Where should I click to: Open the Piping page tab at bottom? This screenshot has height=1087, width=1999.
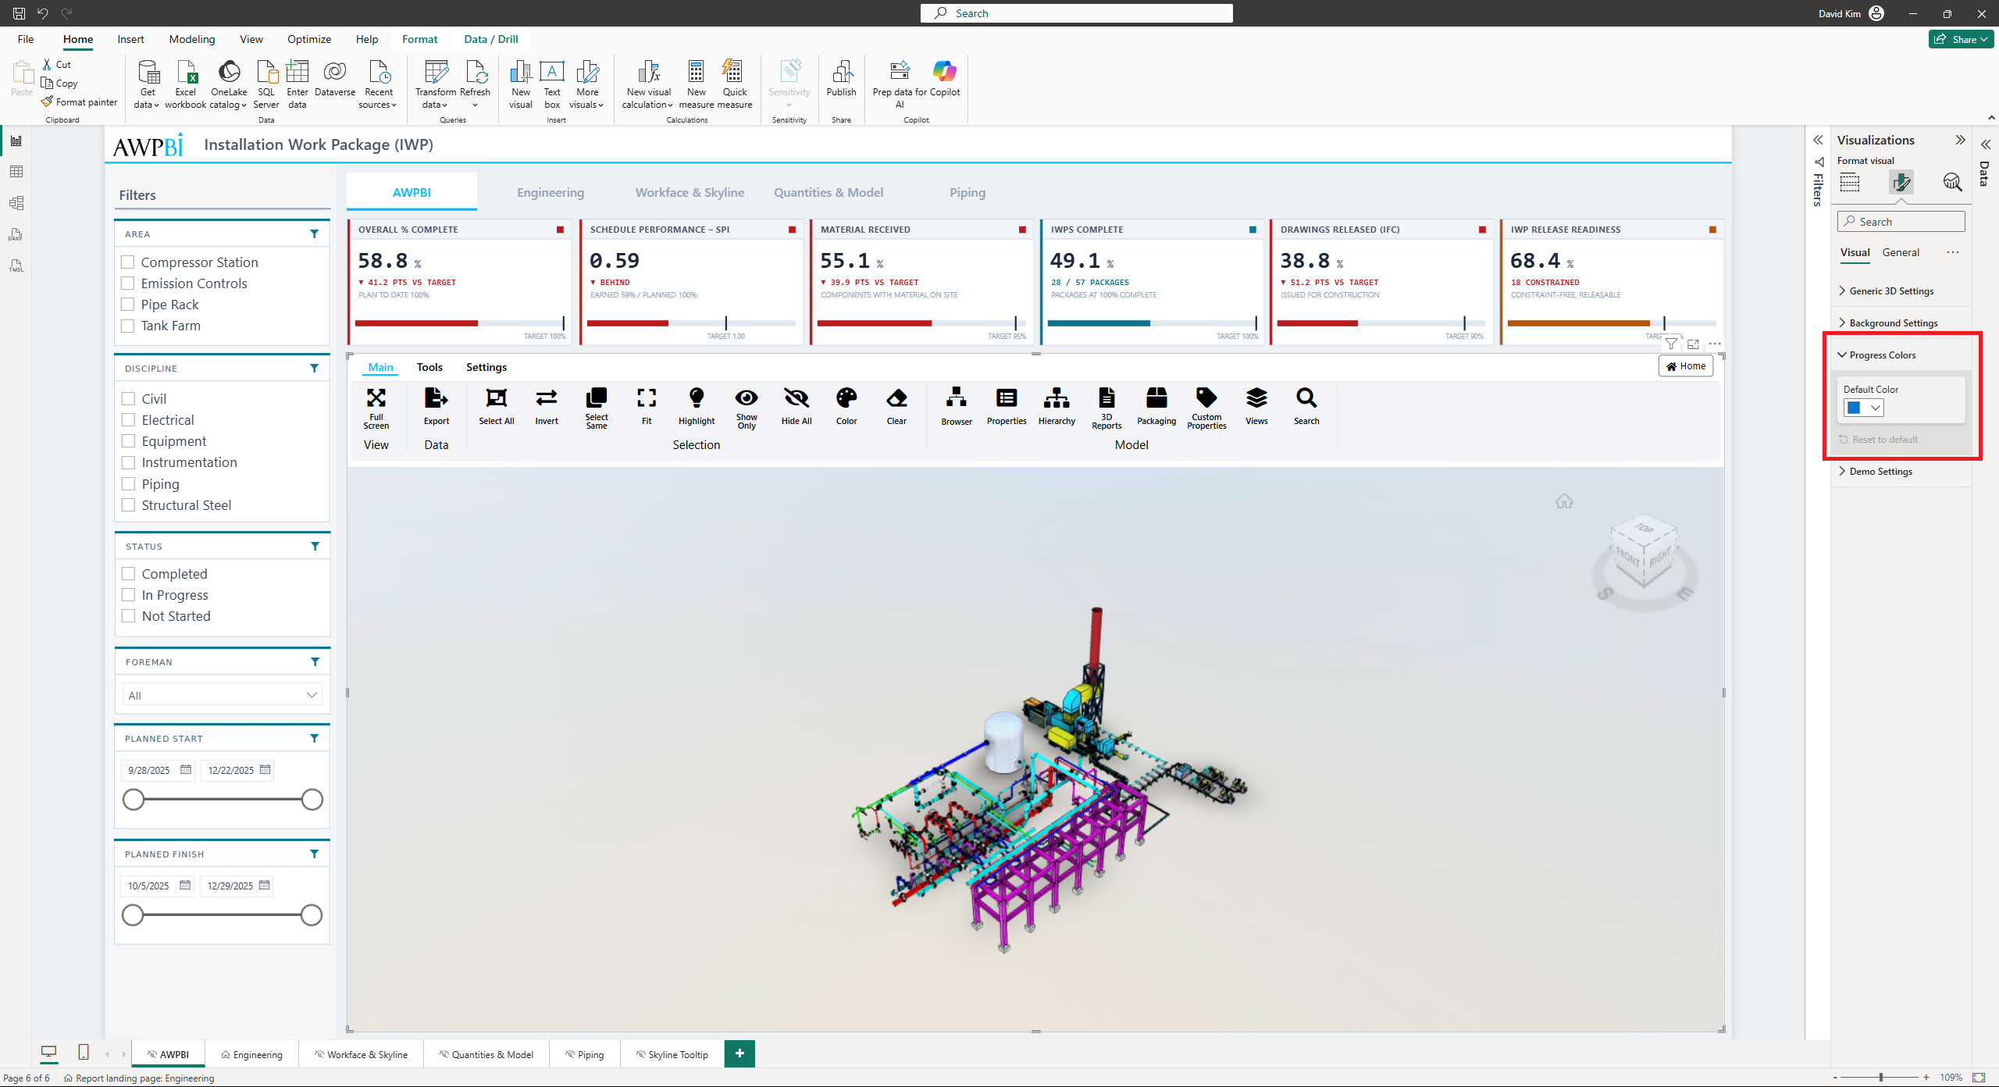click(585, 1054)
